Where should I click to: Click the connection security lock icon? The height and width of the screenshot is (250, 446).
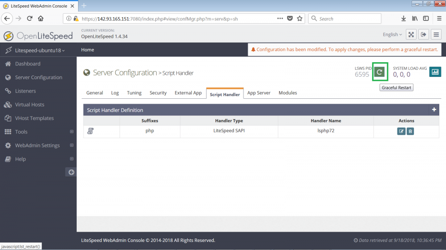pos(76,18)
